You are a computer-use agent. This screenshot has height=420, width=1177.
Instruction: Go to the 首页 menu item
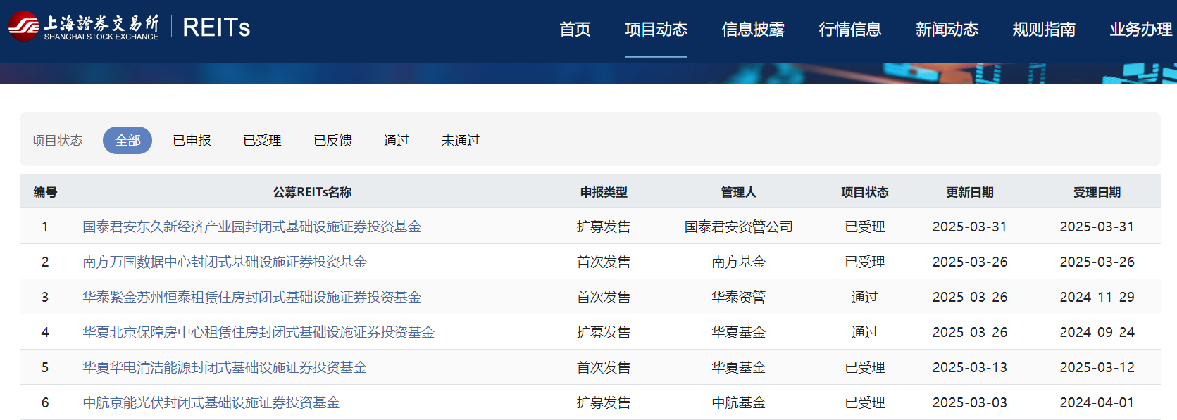(x=575, y=29)
